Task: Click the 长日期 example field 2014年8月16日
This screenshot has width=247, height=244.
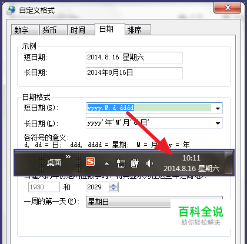Action: (134, 73)
